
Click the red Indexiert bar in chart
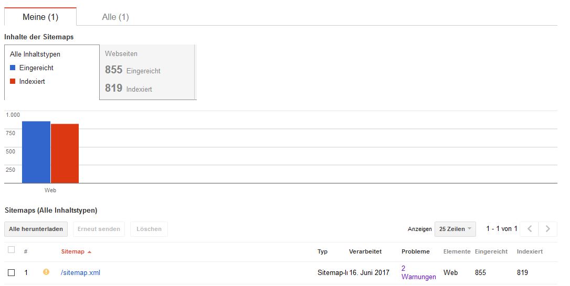(65, 153)
